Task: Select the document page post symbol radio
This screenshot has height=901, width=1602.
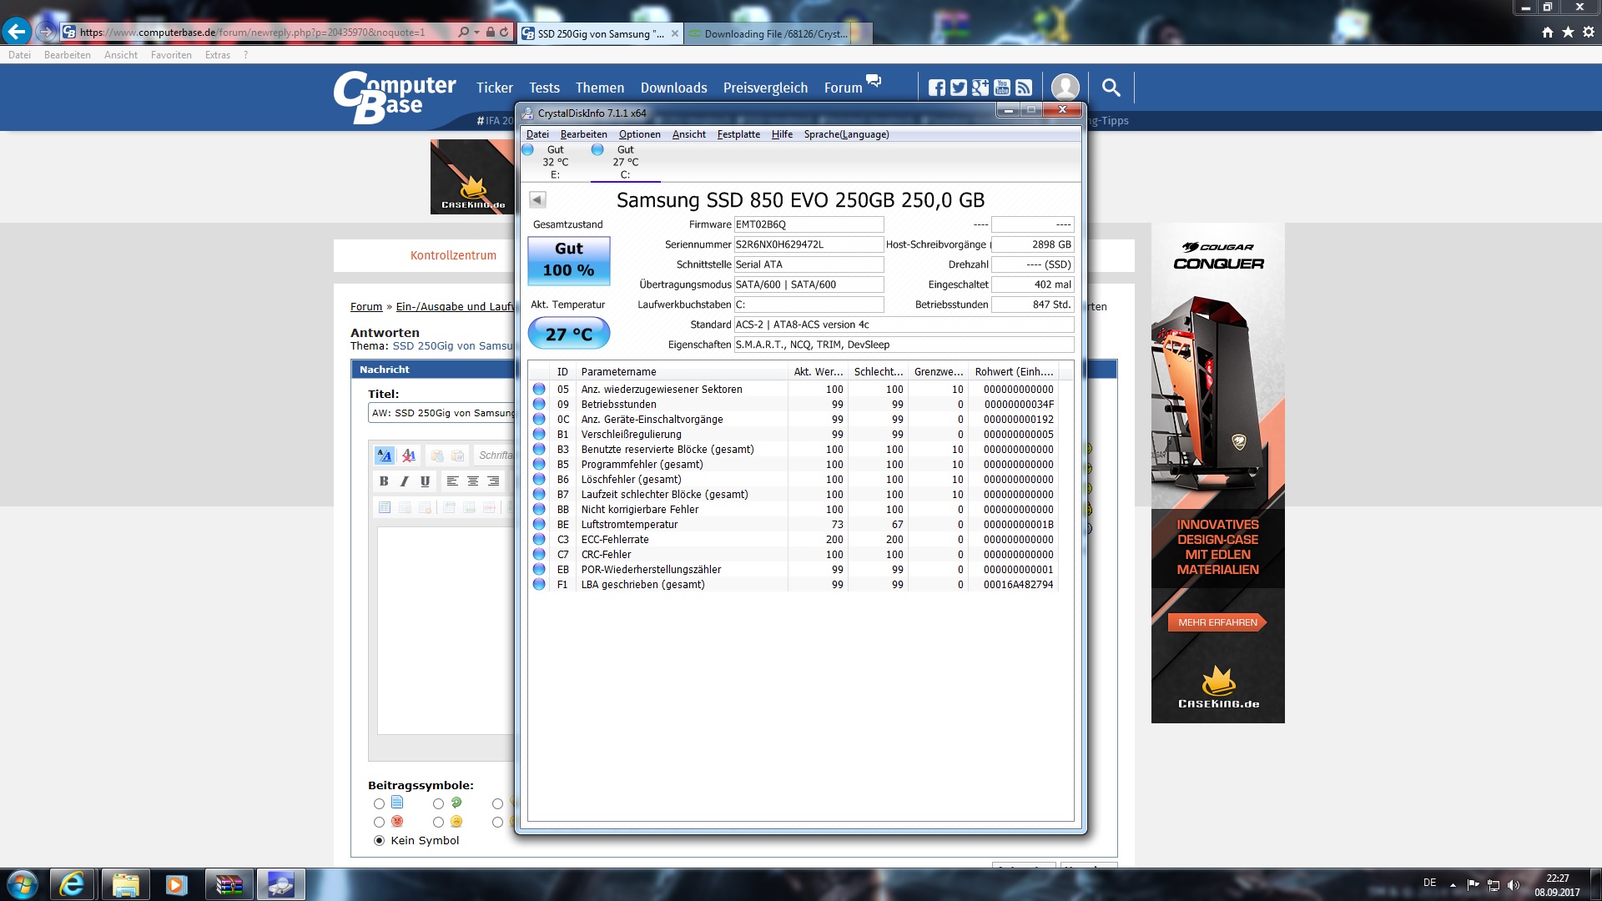Action: [x=380, y=804]
